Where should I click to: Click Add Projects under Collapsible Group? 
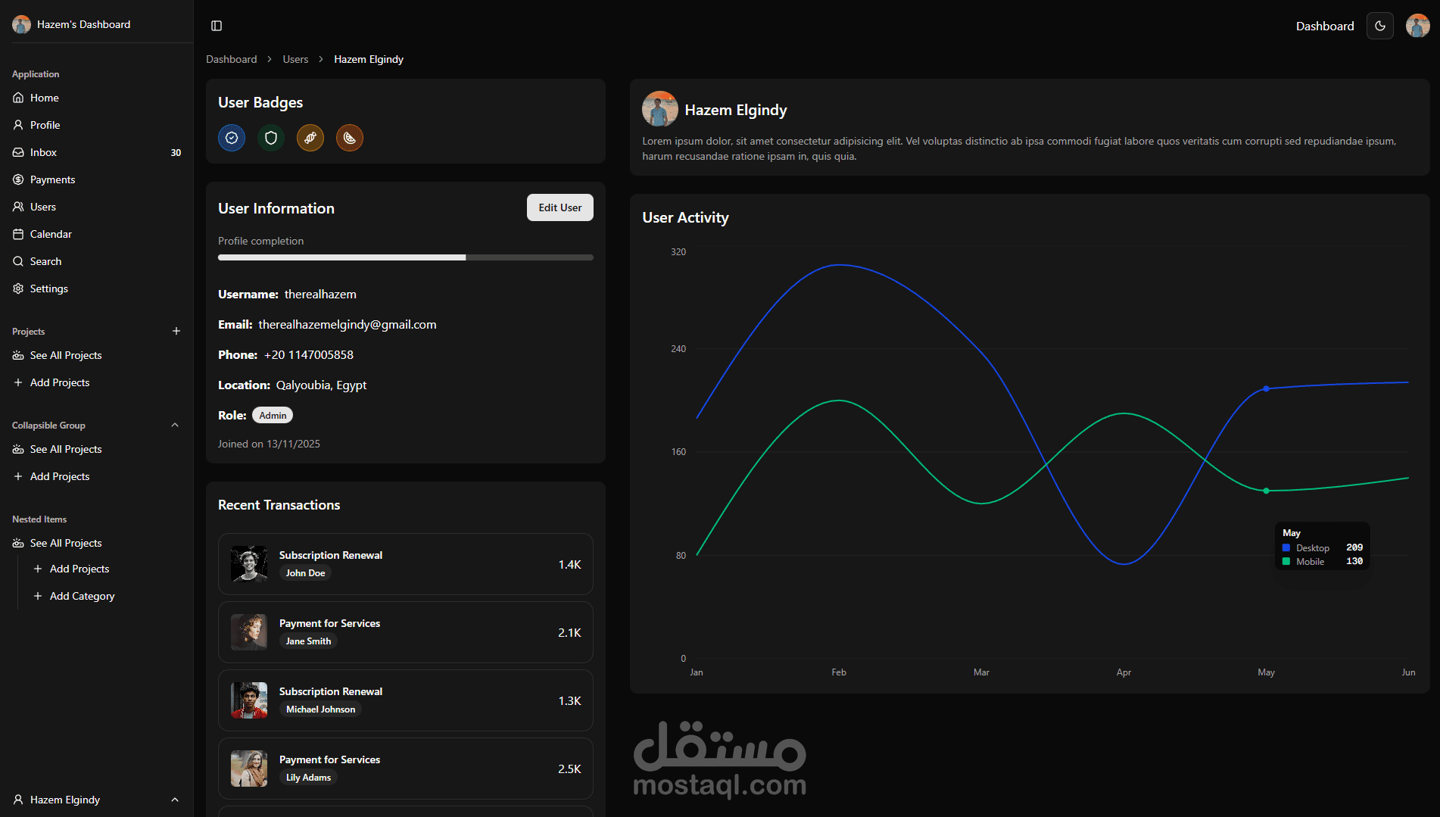tap(97, 476)
